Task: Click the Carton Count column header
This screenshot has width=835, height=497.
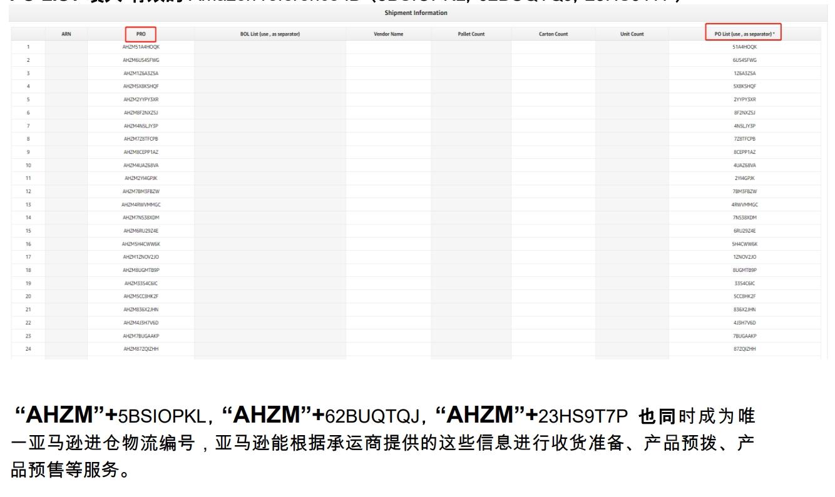Action: click(x=553, y=34)
